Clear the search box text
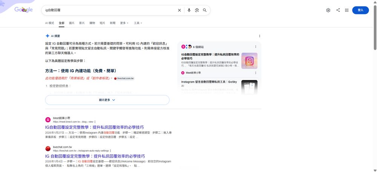The width and height of the screenshot is (377, 172). click(179, 10)
